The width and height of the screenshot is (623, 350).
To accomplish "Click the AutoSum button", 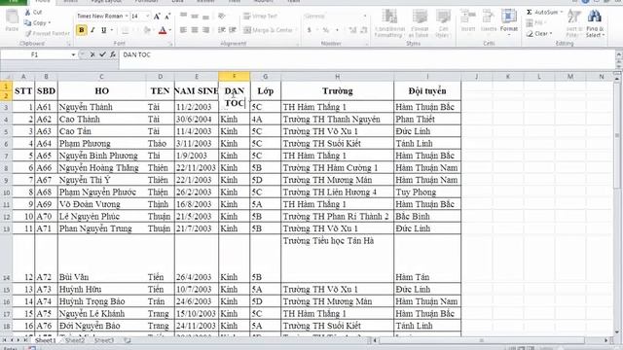I will pyautogui.click(x=541, y=13).
